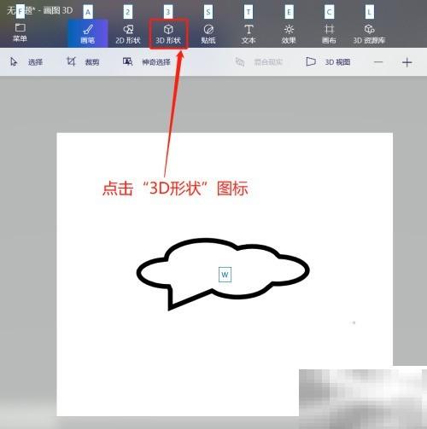This screenshot has height=429, width=427.
Task: Open the 文本 (Text) tool tab
Action: pyautogui.click(x=249, y=33)
